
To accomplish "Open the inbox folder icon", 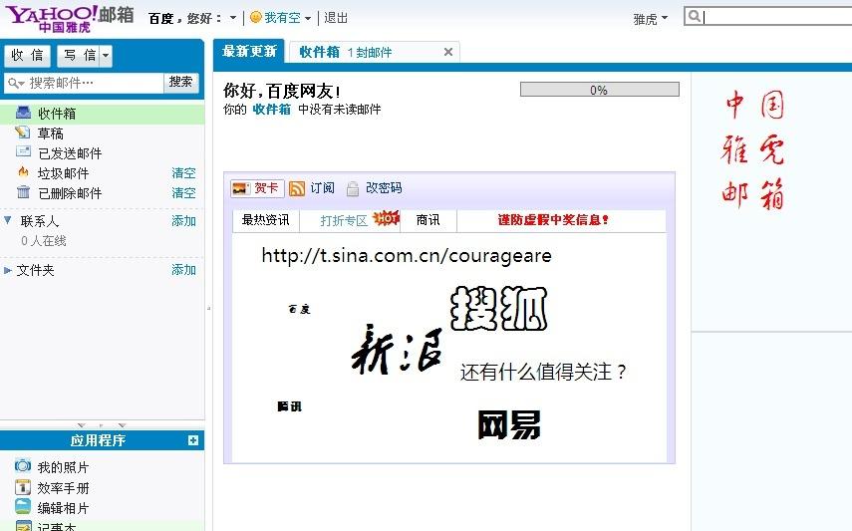I will coord(23,113).
